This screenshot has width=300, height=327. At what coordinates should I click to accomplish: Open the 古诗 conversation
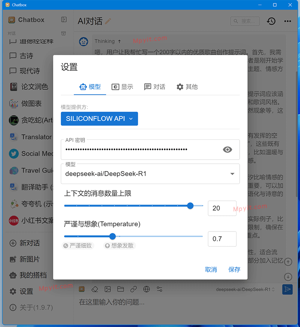pyautogui.click(x=29, y=56)
